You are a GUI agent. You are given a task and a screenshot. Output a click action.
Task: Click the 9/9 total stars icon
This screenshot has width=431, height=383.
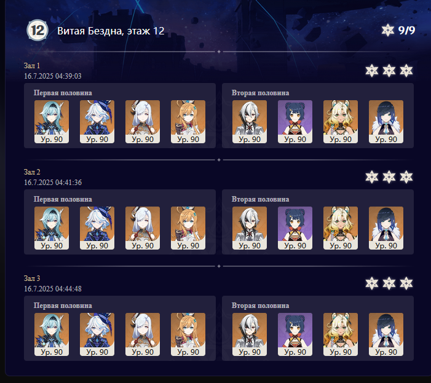[x=388, y=30]
